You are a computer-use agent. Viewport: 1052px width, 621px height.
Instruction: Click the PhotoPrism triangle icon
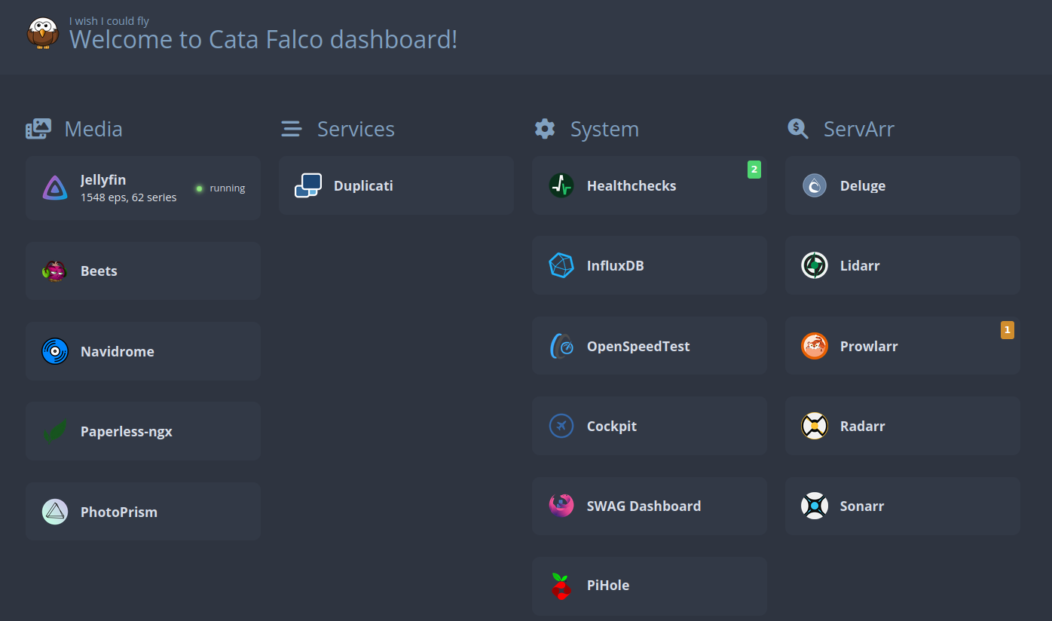coord(55,512)
